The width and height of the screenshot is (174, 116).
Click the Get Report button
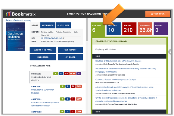[70, 50]
